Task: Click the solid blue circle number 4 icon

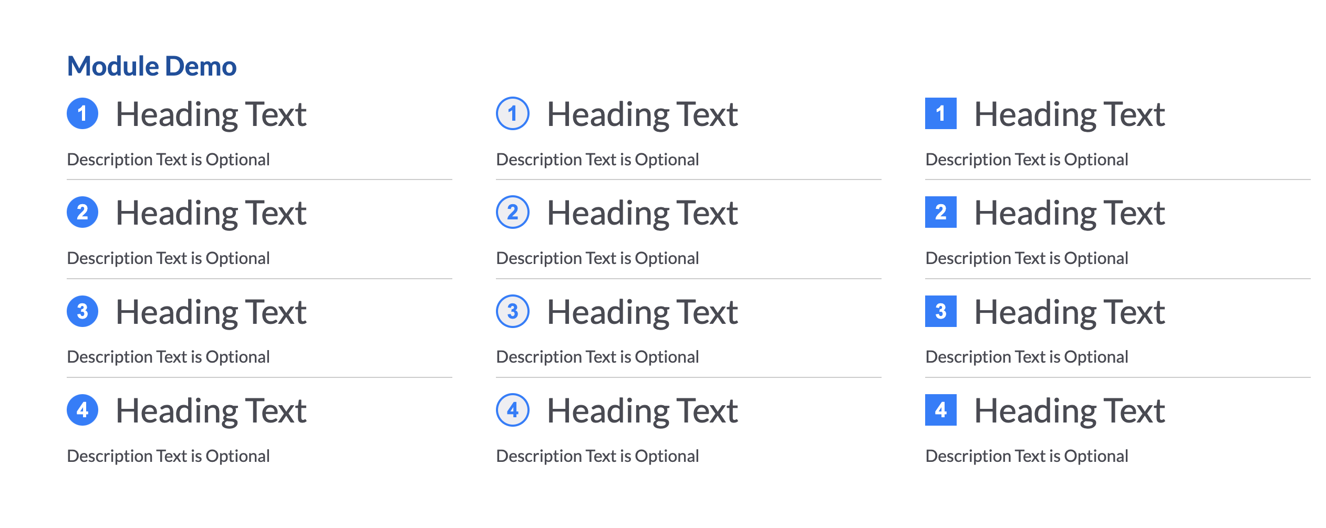Action: [82, 410]
